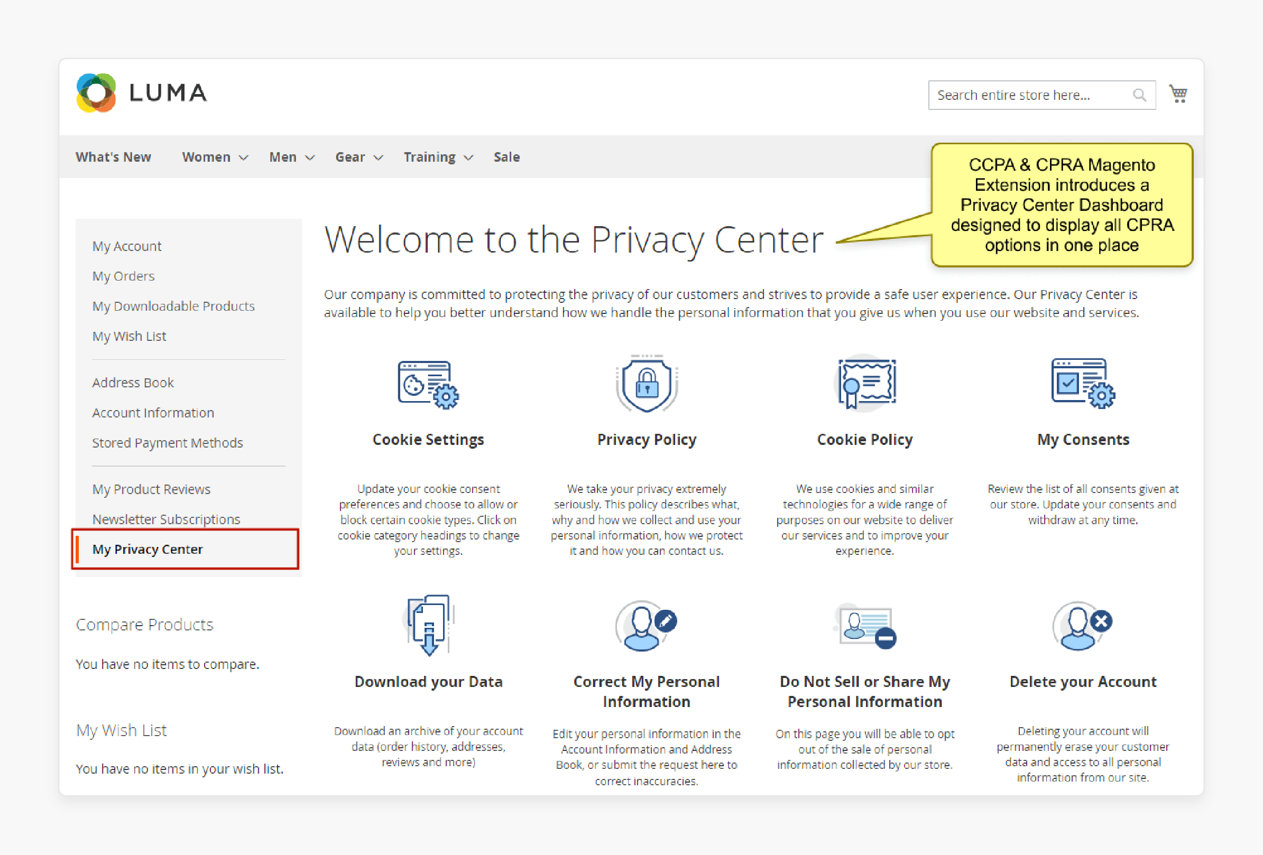The height and width of the screenshot is (855, 1263).
Task: Open Account Information link
Action: coord(153,413)
